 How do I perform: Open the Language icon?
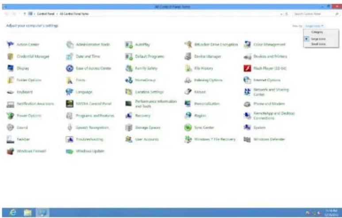coord(70,92)
